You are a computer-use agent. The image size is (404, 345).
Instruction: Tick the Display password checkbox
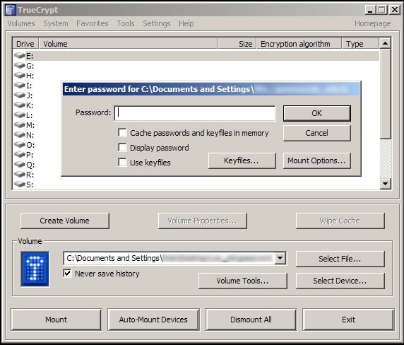(122, 148)
